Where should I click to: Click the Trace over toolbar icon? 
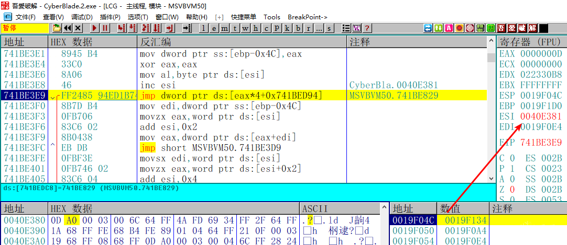pos(157,28)
